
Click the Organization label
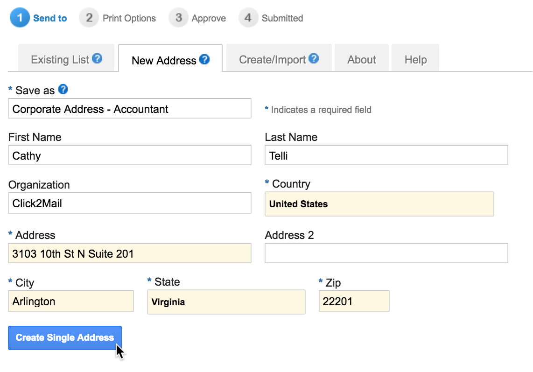tap(39, 185)
